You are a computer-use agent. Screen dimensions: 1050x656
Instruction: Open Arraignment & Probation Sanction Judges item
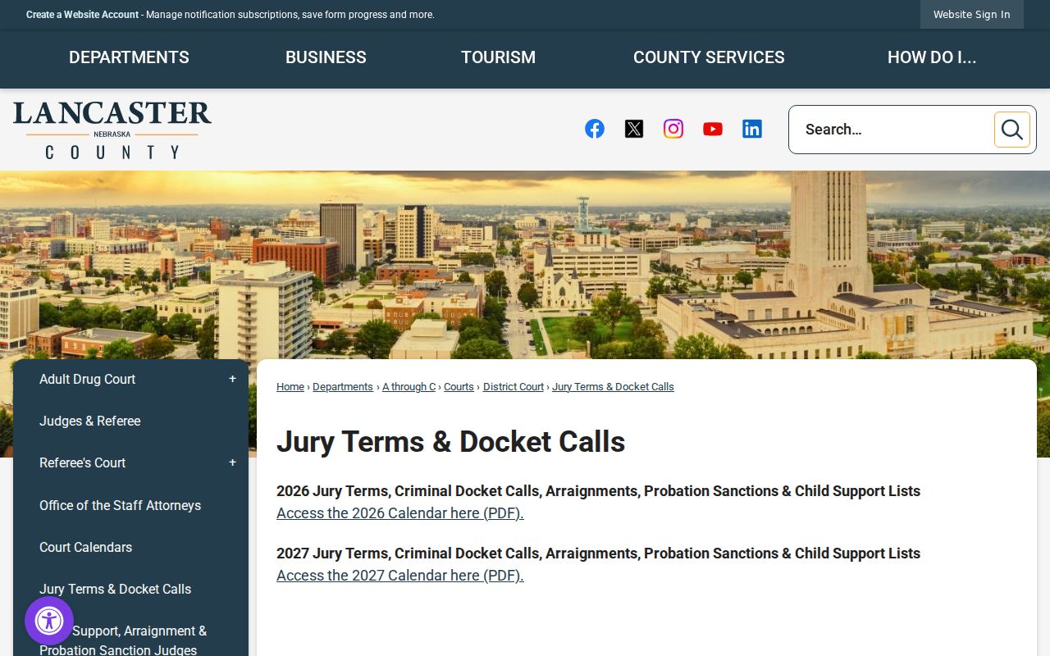[x=123, y=640]
